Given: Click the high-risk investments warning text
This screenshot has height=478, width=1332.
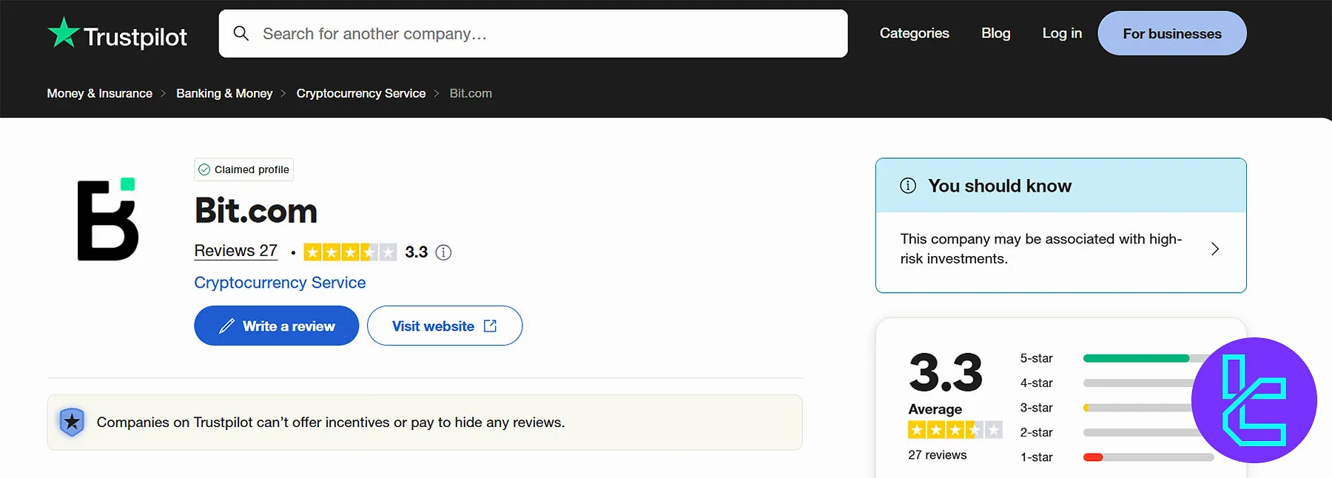Looking at the screenshot, I should pos(1041,249).
